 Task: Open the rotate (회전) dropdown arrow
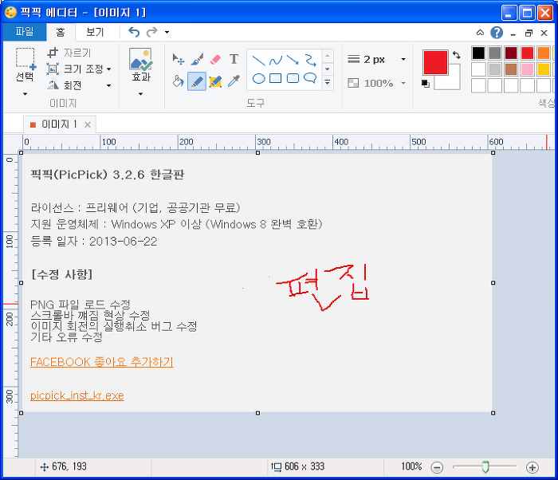click(x=109, y=85)
